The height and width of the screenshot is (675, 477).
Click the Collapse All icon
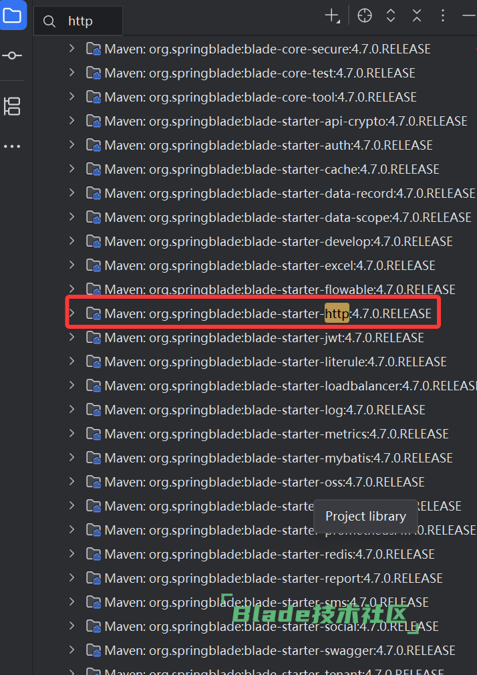pyautogui.click(x=417, y=16)
